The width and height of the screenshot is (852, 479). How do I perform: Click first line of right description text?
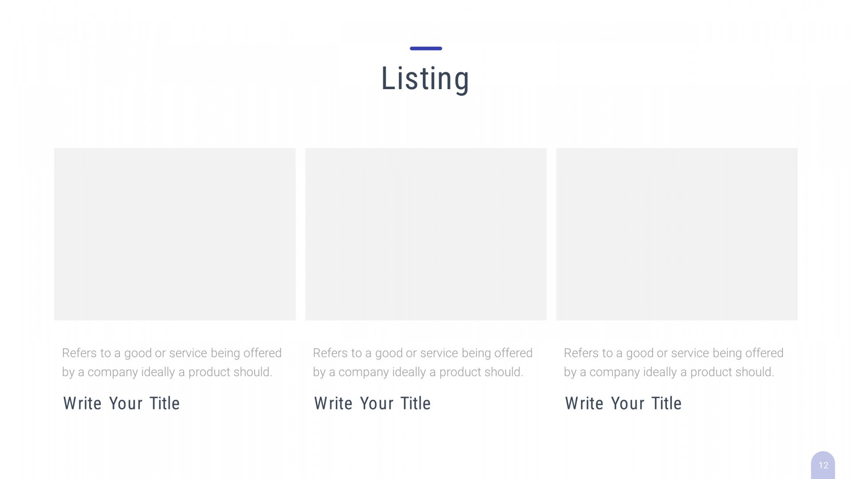674,353
